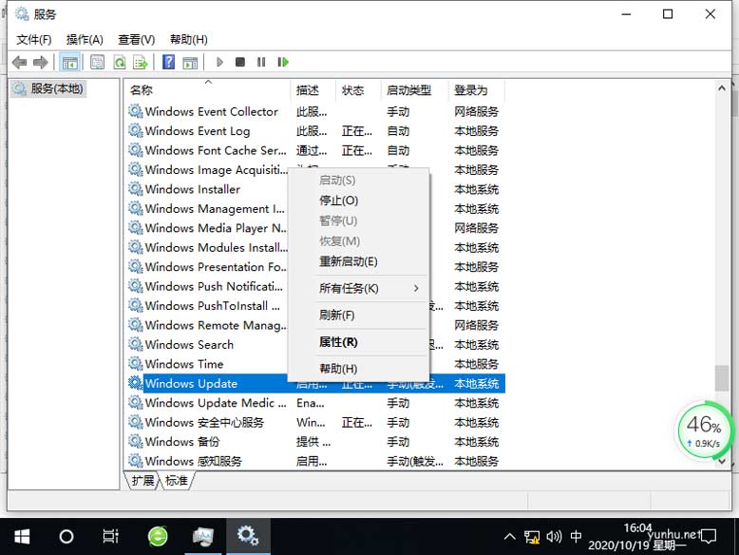Switch to the 标准 tab
This screenshot has height=555, width=739.
pos(176,481)
